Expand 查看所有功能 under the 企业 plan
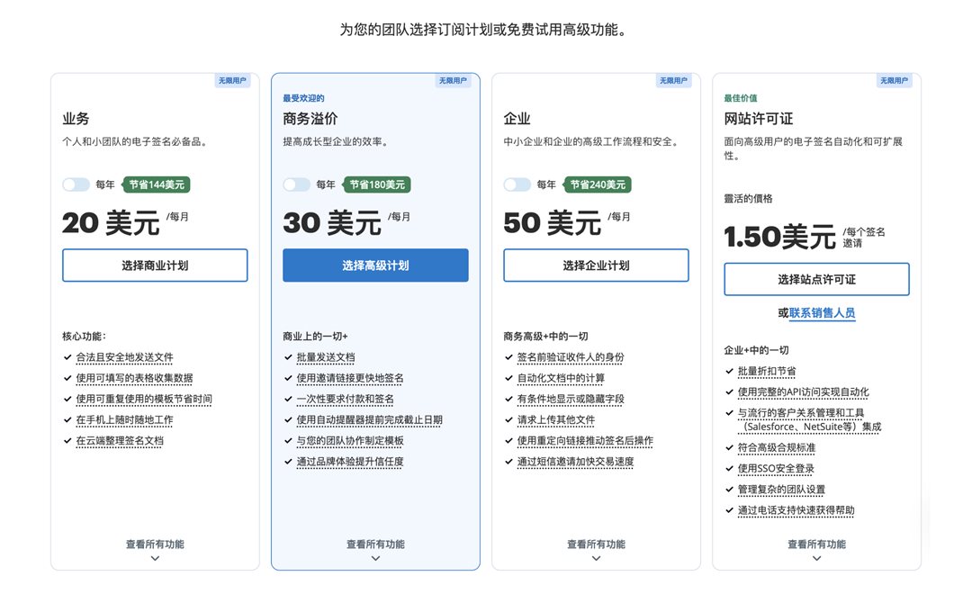The image size is (972, 603). pyautogui.click(x=595, y=544)
